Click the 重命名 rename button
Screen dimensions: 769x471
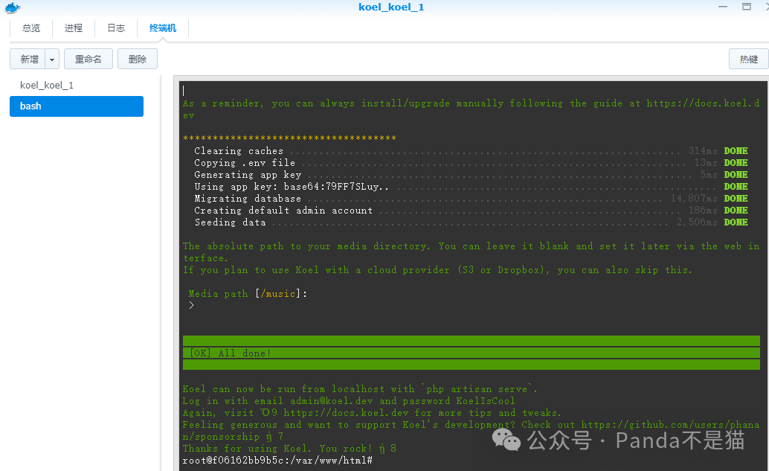coord(89,59)
